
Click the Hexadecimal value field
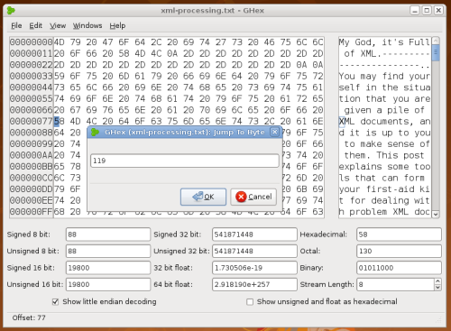pyautogui.click(x=399, y=234)
